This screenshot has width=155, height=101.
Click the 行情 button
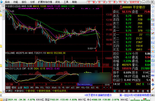[91, 2]
